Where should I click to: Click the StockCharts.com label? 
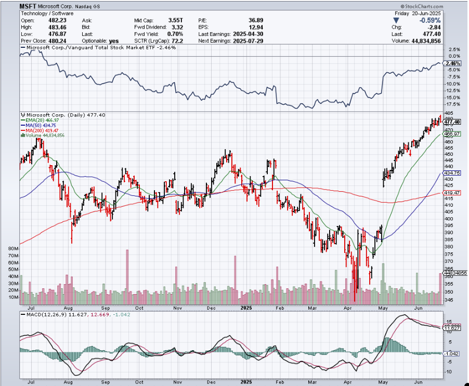pos(422,6)
